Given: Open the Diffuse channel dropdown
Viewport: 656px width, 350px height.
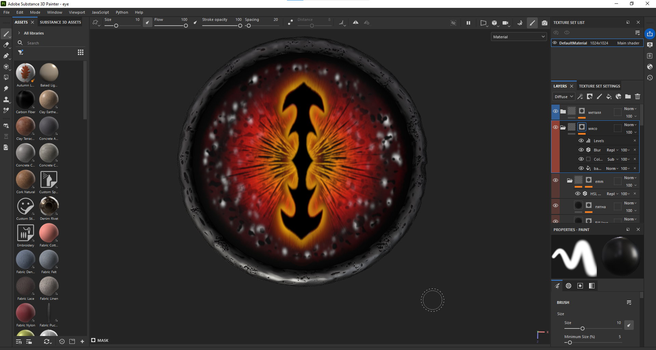Looking at the screenshot, I should 564,97.
